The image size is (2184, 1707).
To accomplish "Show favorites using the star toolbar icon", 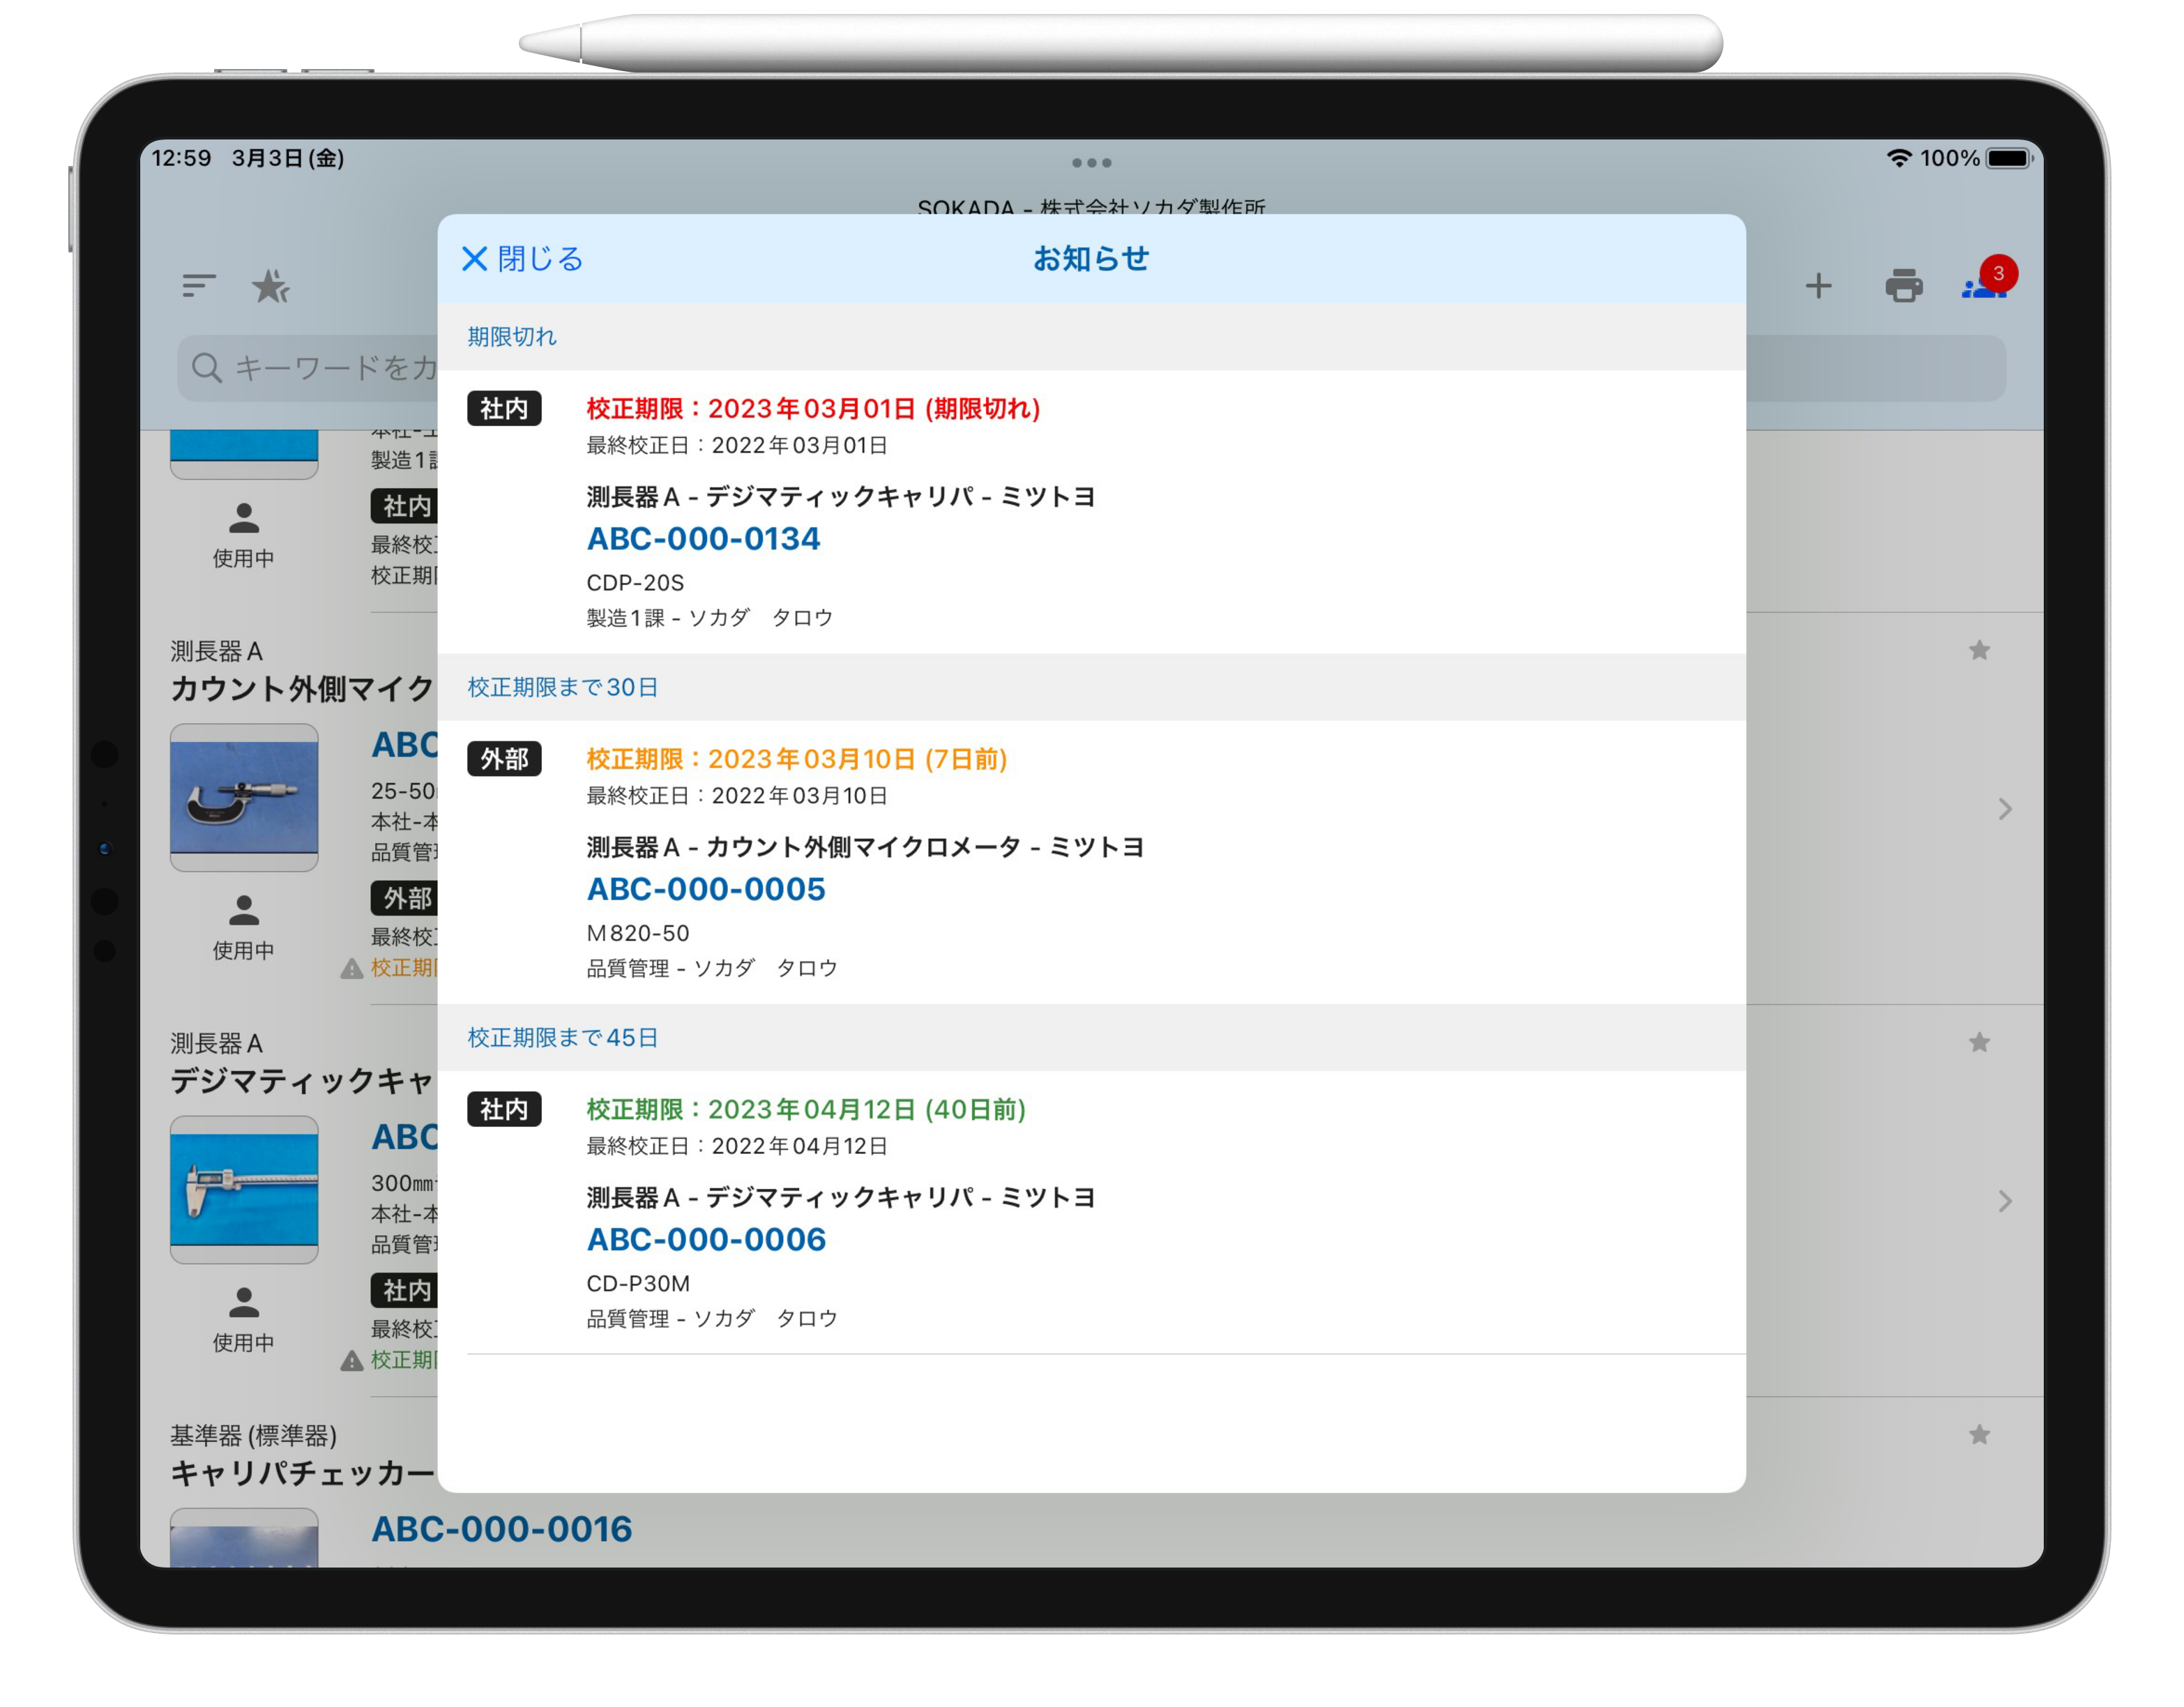I will tap(270, 287).
